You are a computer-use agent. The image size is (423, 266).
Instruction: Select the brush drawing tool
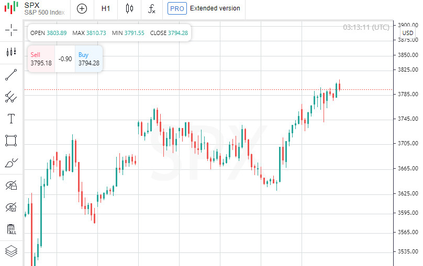11,163
